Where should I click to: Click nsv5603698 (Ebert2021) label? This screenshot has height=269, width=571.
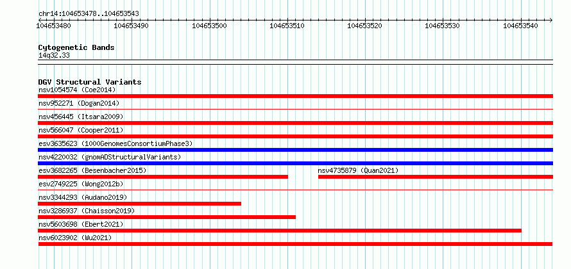tap(81, 224)
